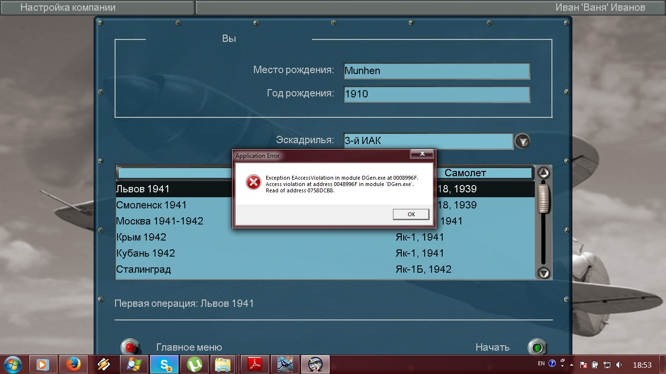Open the volume speaker icon
This screenshot has width=666, height=374.
[619, 364]
